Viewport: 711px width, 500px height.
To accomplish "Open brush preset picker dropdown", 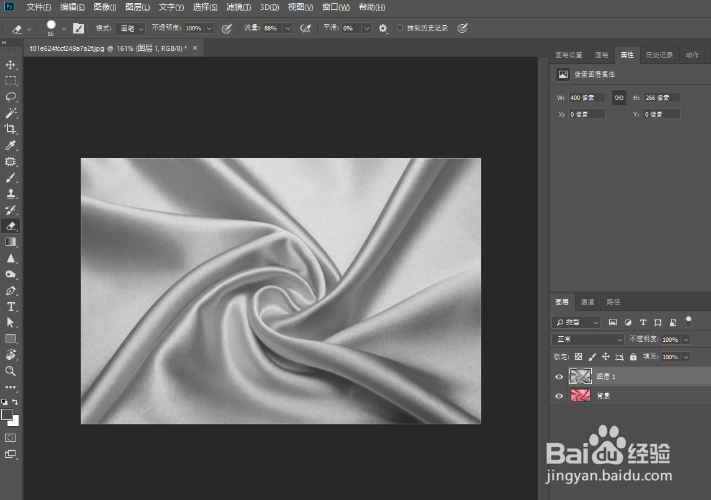I will [x=64, y=29].
